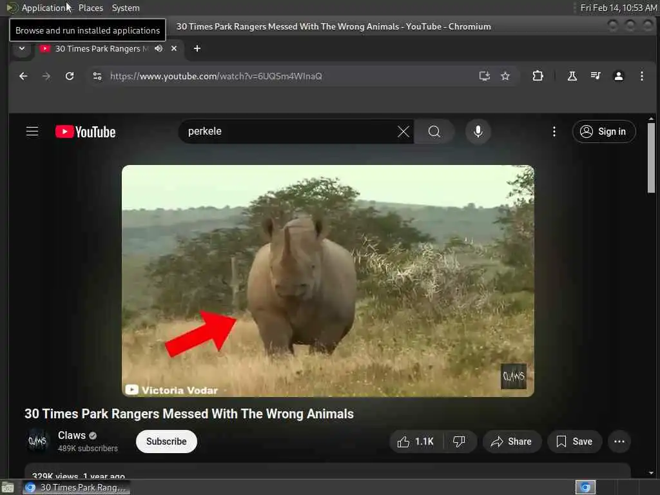Go to YouTube home via logo
Screen dimensions: 660x495
[x=86, y=131]
